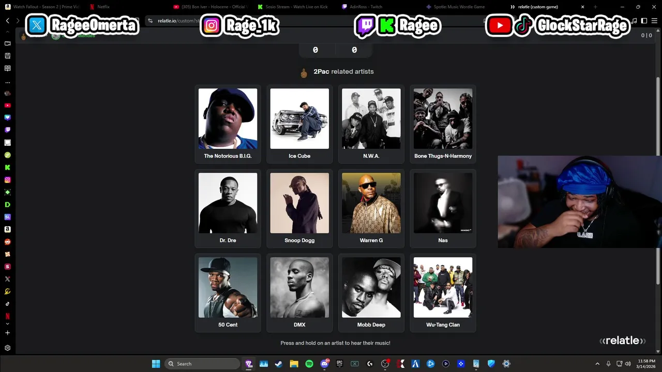Open Amazon from the browser sidebar
Screen dimensions: 662x372
pyautogui.click(x=7, y=229)
